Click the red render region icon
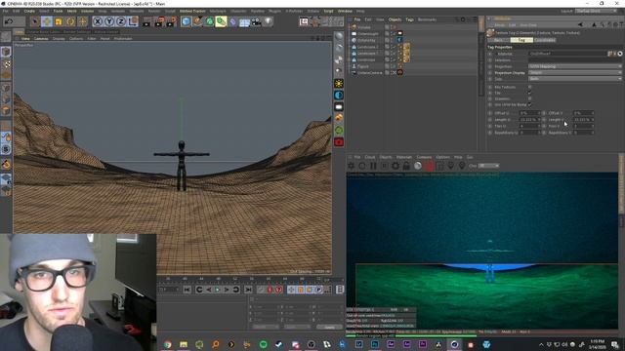The width and height of the screenshot is (625, 351). 430,166
